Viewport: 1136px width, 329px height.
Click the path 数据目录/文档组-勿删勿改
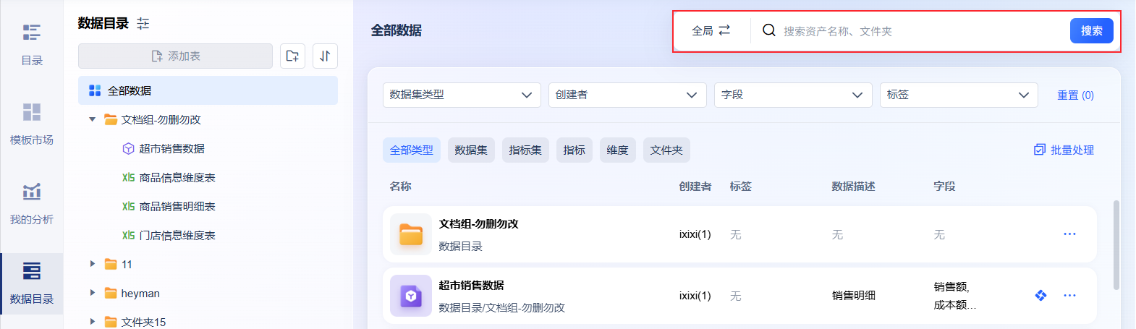pyautogui.click(x=501, y=307)
